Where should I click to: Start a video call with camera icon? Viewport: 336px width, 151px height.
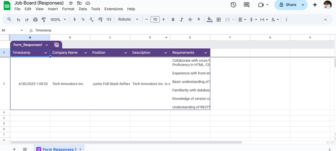[x=261, y=5]
